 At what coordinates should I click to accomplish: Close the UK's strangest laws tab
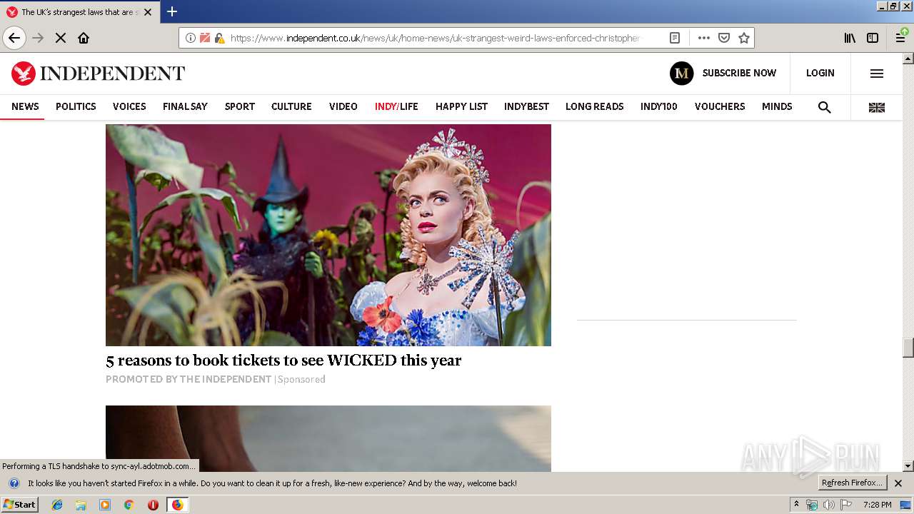[x=148, y=12]
